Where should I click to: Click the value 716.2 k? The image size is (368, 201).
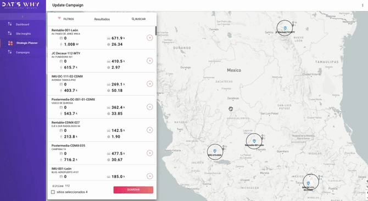click(71, 159)
